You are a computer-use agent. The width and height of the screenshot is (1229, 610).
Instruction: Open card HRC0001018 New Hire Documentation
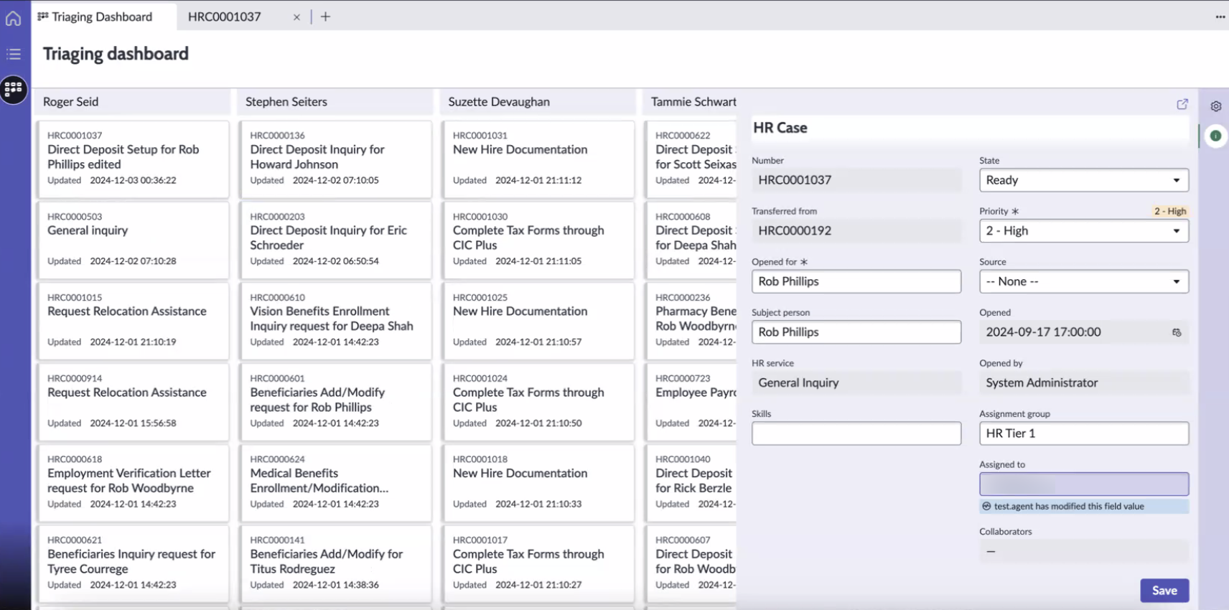point(538,483)
